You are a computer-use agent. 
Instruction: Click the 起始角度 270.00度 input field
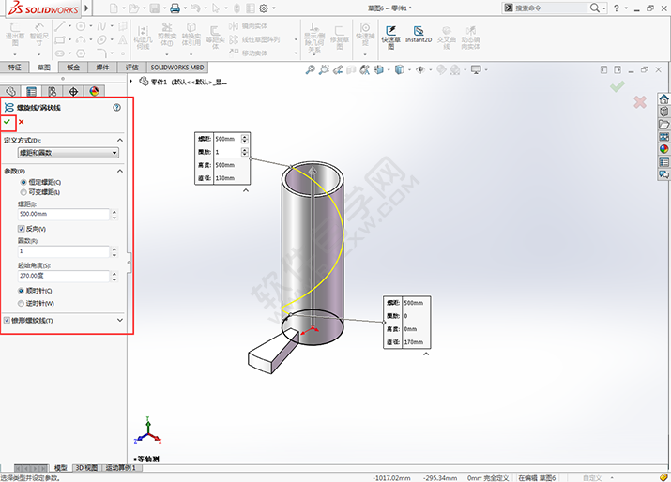62,277
